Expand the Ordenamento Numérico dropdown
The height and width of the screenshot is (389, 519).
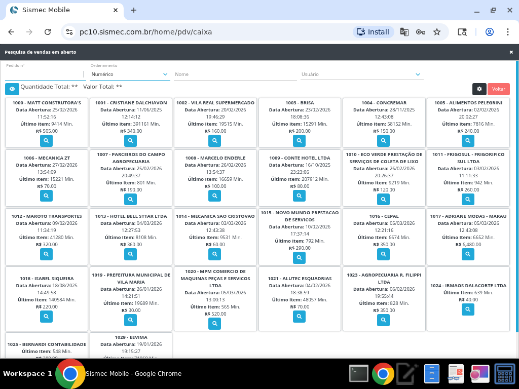click(x=129, y=74)
